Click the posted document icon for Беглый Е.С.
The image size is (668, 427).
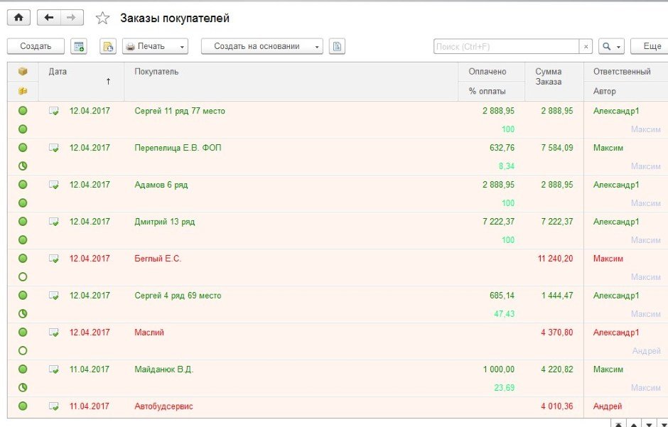[x=54, y=259]
